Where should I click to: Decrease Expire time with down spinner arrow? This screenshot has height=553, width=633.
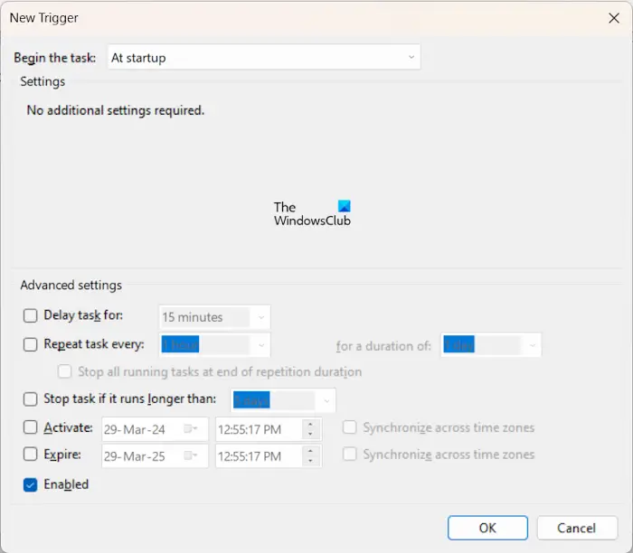310,461
